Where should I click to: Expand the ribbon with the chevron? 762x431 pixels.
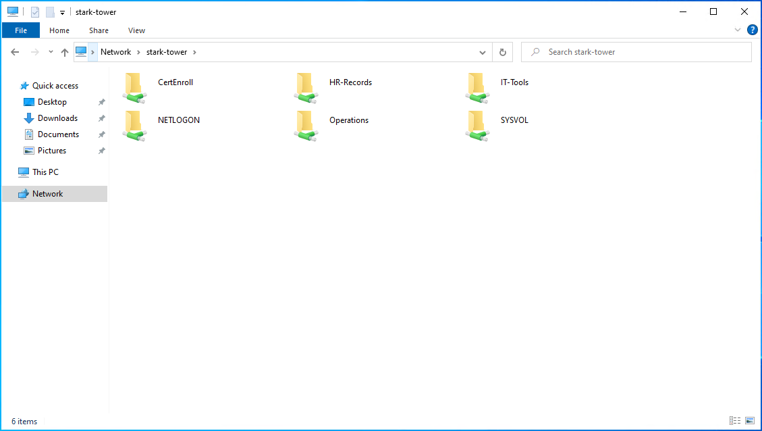click(737, 30)
